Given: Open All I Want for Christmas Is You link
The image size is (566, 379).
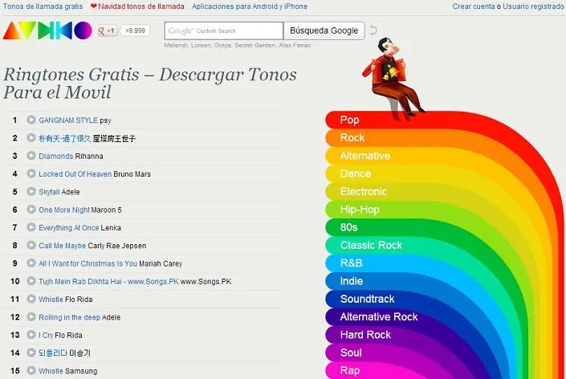Looking at the screenshot, I should pos(88,263).
